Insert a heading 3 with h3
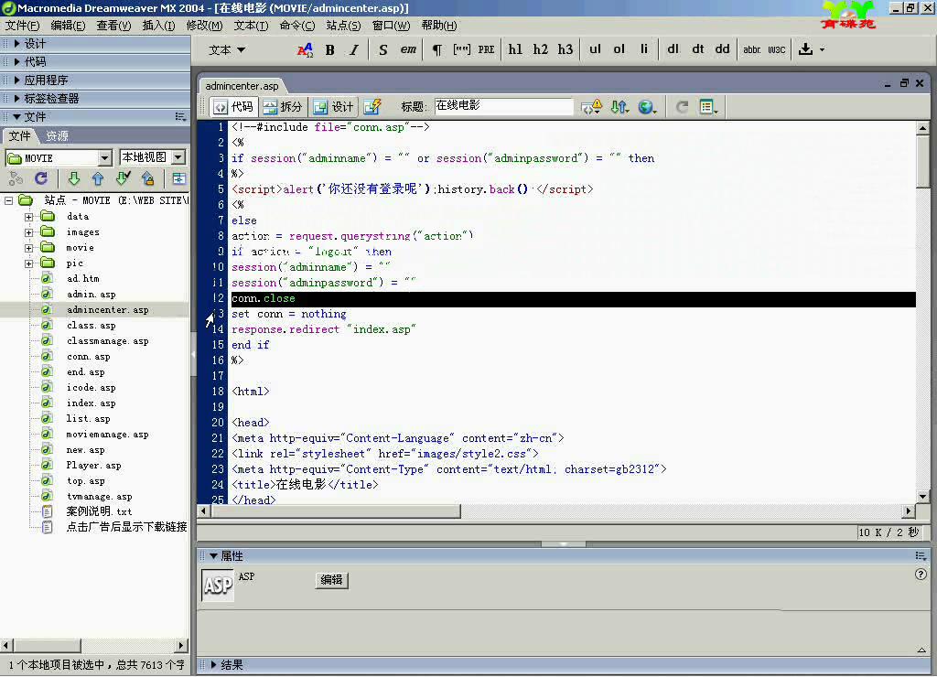 coord(565,49)
